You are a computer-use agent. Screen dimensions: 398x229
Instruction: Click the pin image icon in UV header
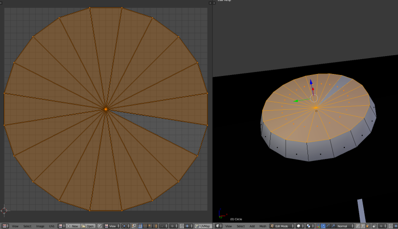[x=99, y=226]
